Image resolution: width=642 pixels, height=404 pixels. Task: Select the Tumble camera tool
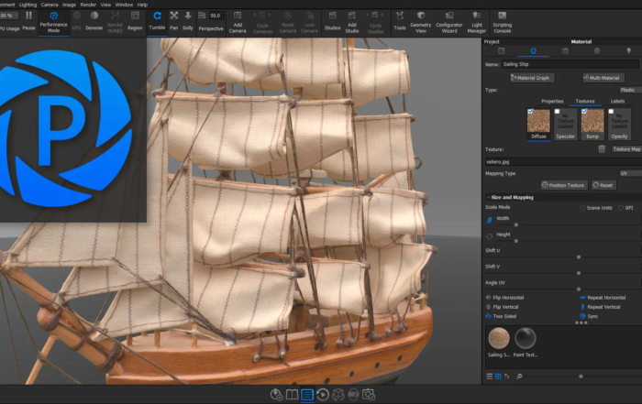tap(157, 21)
